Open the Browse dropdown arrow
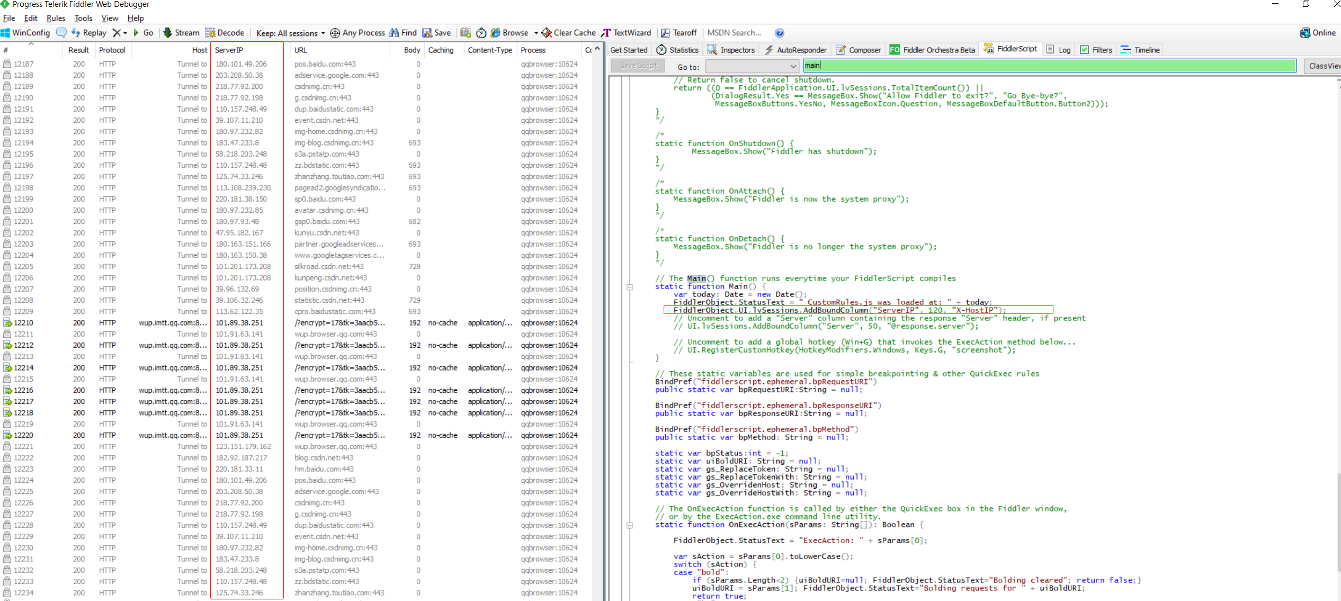The image size is (1341, 601). pos(536,33)
